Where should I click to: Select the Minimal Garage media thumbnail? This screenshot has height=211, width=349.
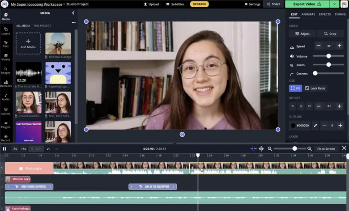click(58, 43)
